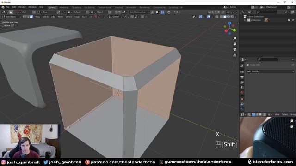Open the Modifier properties wrench tab
Screen dimensions: 296x166
[x=242, y=104]
